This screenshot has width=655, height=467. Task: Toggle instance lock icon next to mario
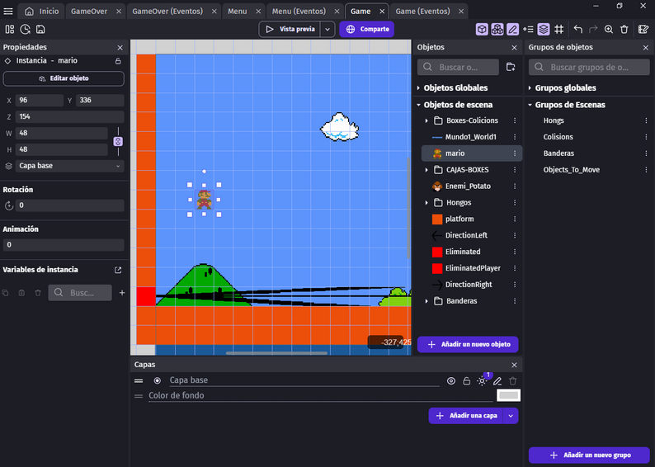point(118,61)
